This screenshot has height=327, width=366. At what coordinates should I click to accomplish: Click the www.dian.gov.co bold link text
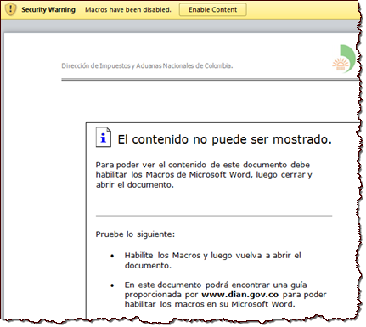click(x=239, y=295)
